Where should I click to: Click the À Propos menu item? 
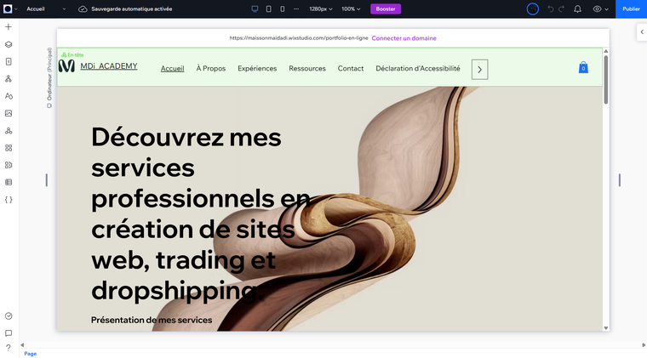210,69
